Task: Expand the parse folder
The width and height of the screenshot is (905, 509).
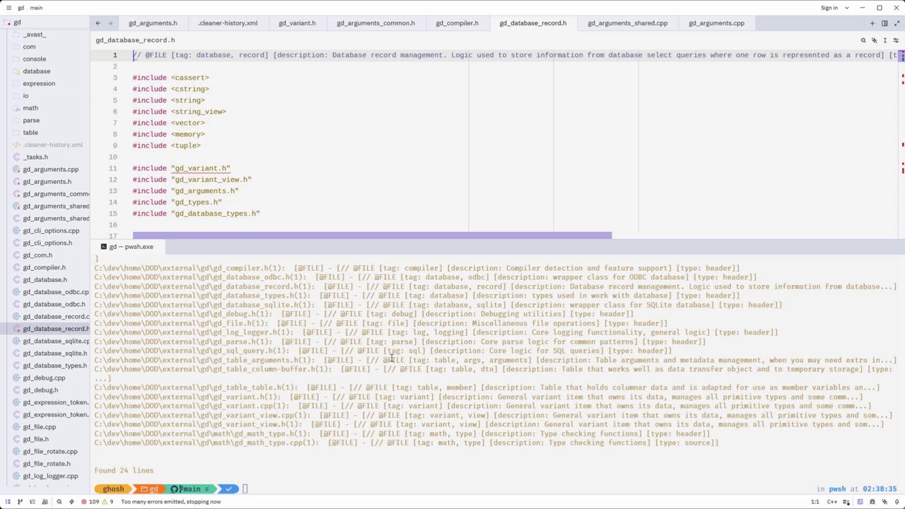Action: pos(45,120)
